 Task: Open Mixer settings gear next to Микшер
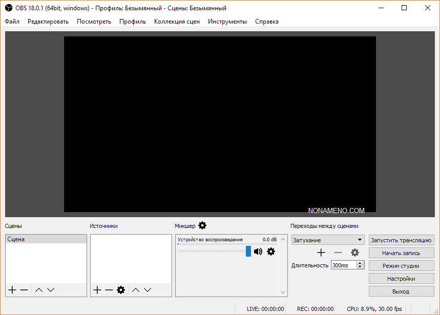202,225
